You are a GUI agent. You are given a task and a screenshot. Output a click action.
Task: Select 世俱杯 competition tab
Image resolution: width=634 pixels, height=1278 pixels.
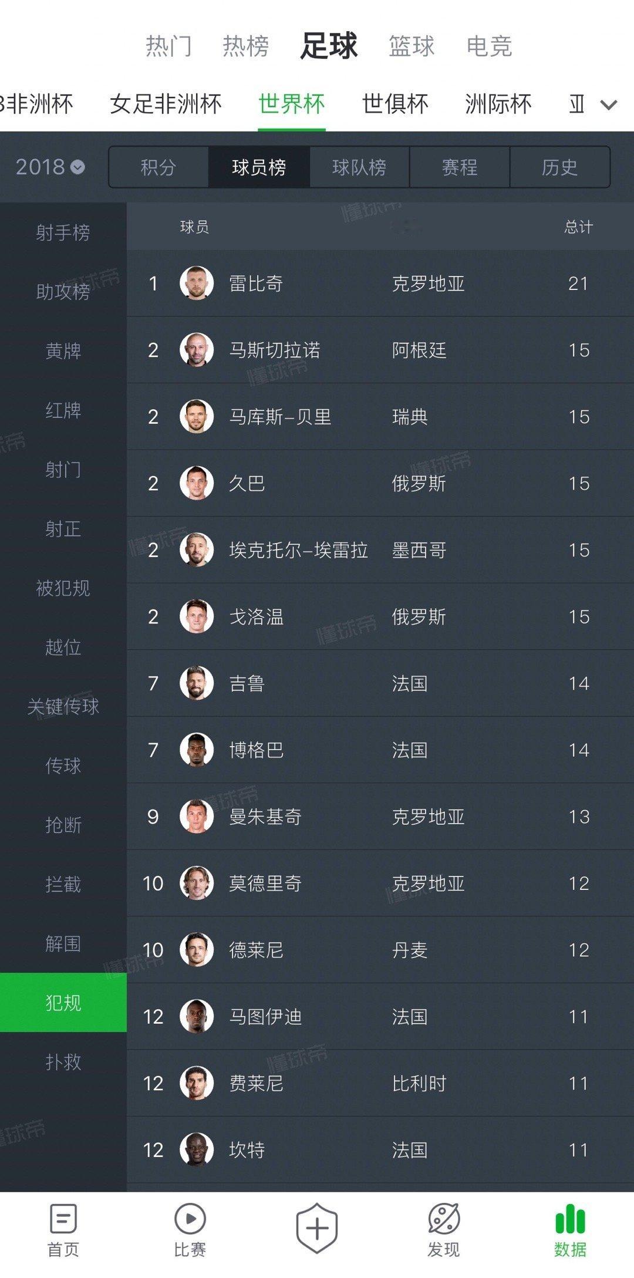[x=395, y=104]
